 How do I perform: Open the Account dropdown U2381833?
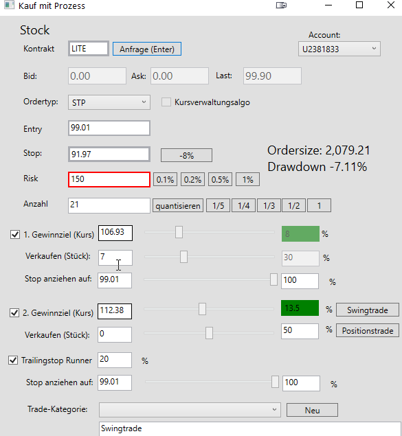pyautogui.click(x=339, y=49)
